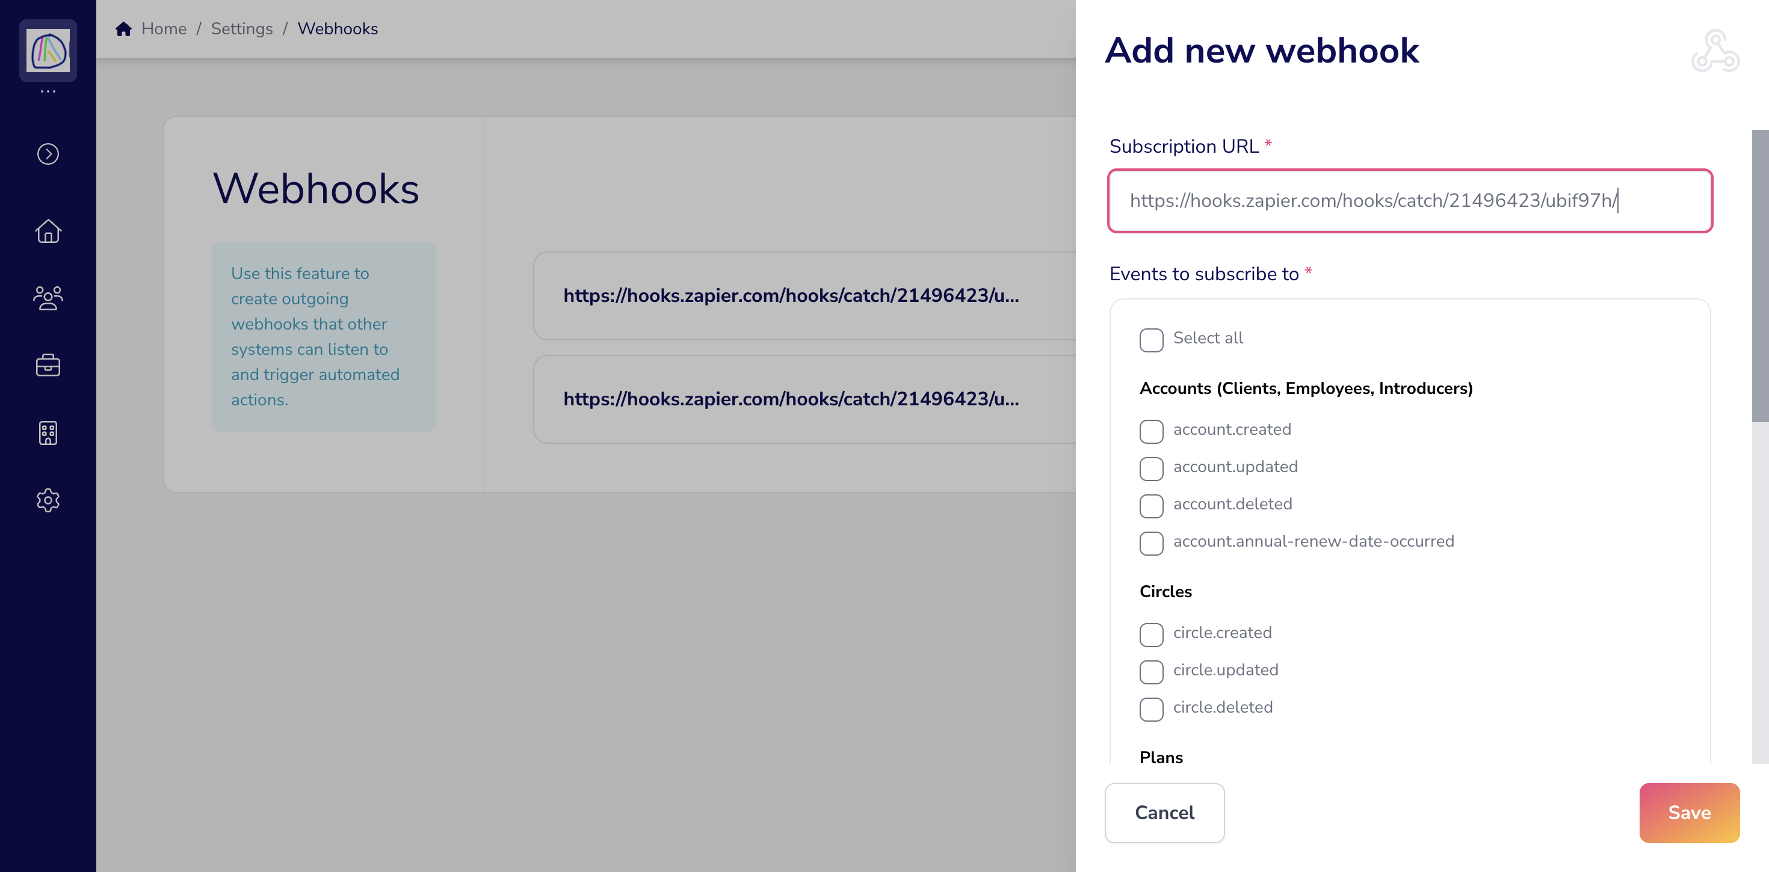Open the people group icon in the sidebar
This screenshot has width=1769, height=872.
48,298
